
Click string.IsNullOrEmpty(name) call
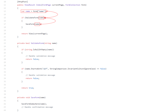[x=39, y=50]
